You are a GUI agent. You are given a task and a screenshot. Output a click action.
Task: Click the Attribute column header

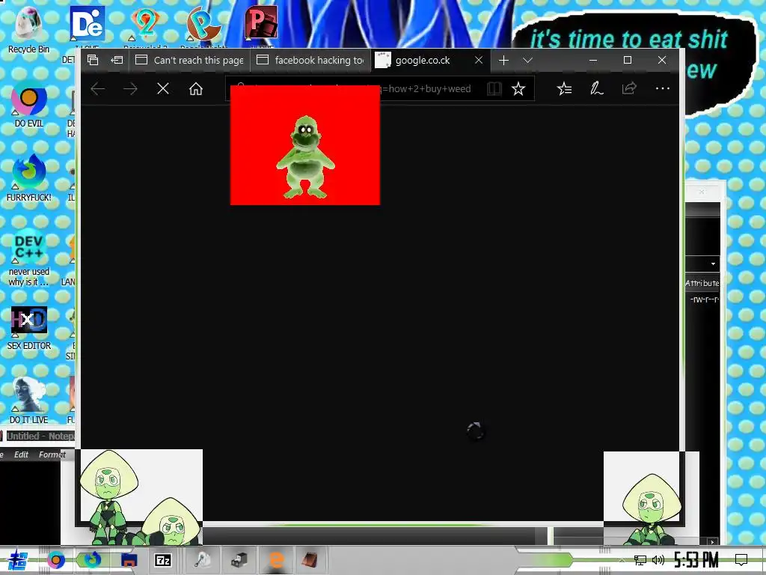(x=702, y=283)
